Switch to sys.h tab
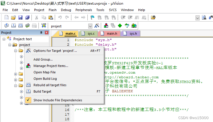The height and width of the screenshot is (122, 213). 131,33
